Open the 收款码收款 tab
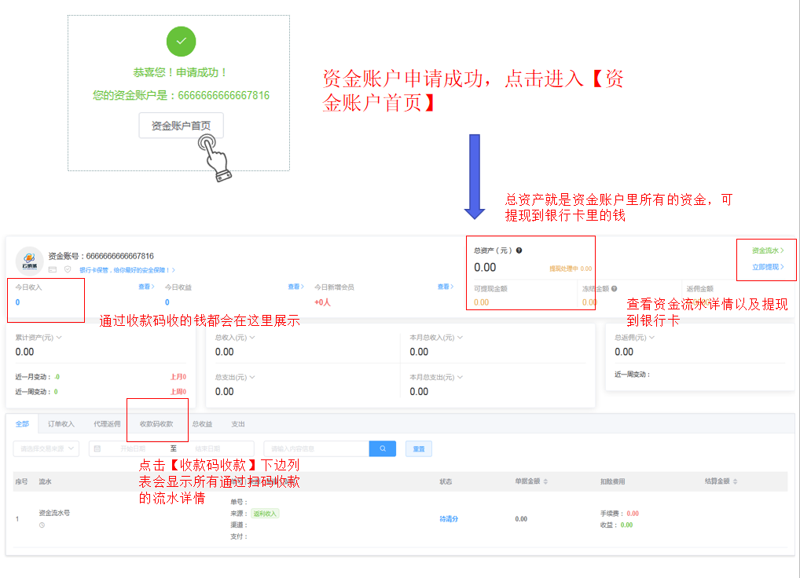This screenshot has width=800, height=578. tap(156, 424)
